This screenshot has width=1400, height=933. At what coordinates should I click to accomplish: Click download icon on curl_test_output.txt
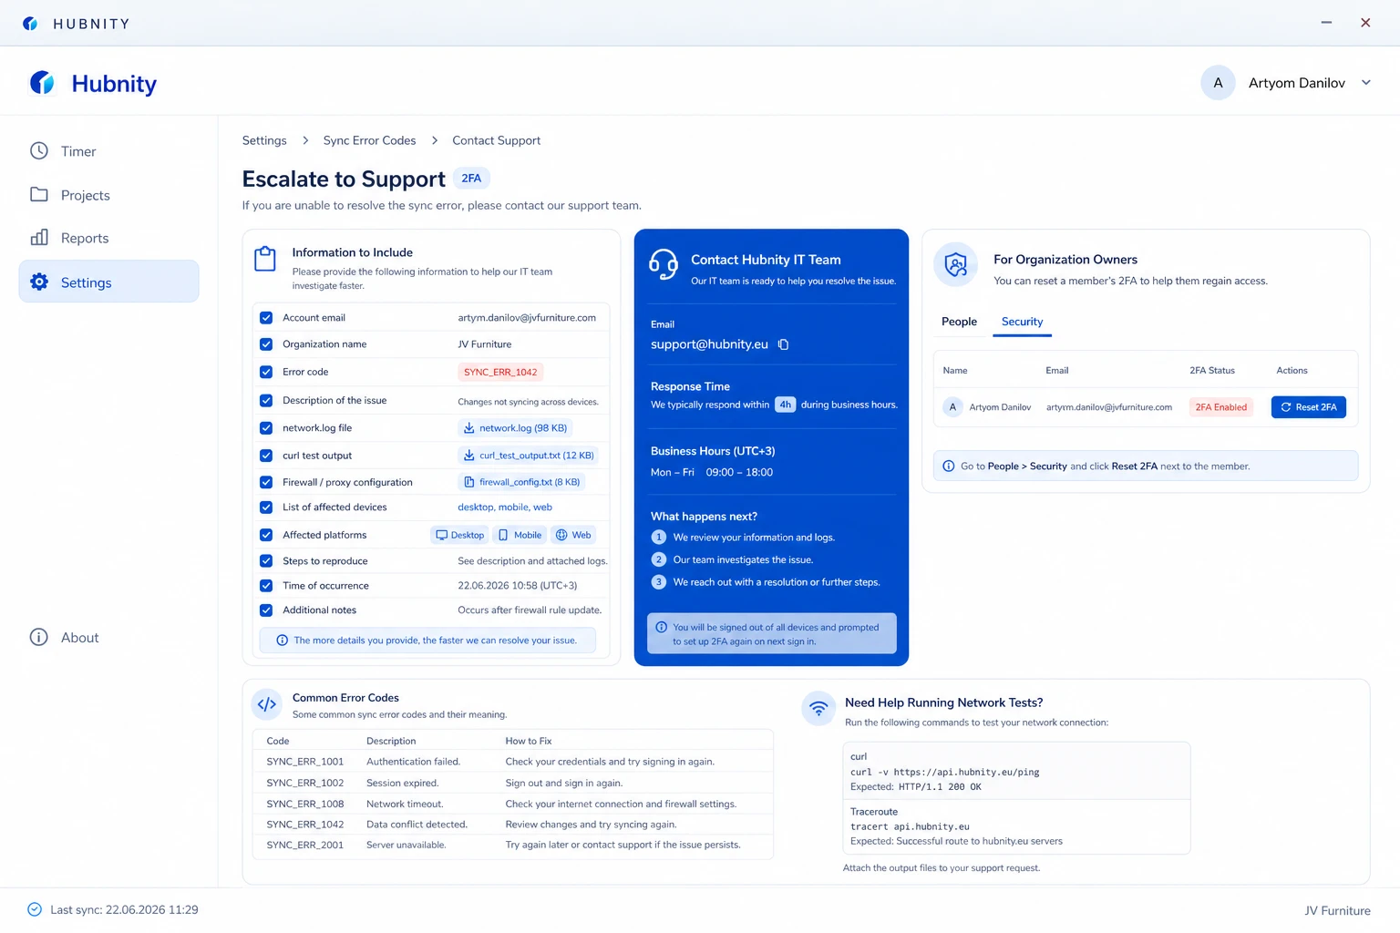click(468, 456)
